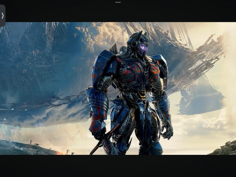Expand the collapsed sidebar chevron tab
The width and height of the screenshot is (236, 177).
2,16
